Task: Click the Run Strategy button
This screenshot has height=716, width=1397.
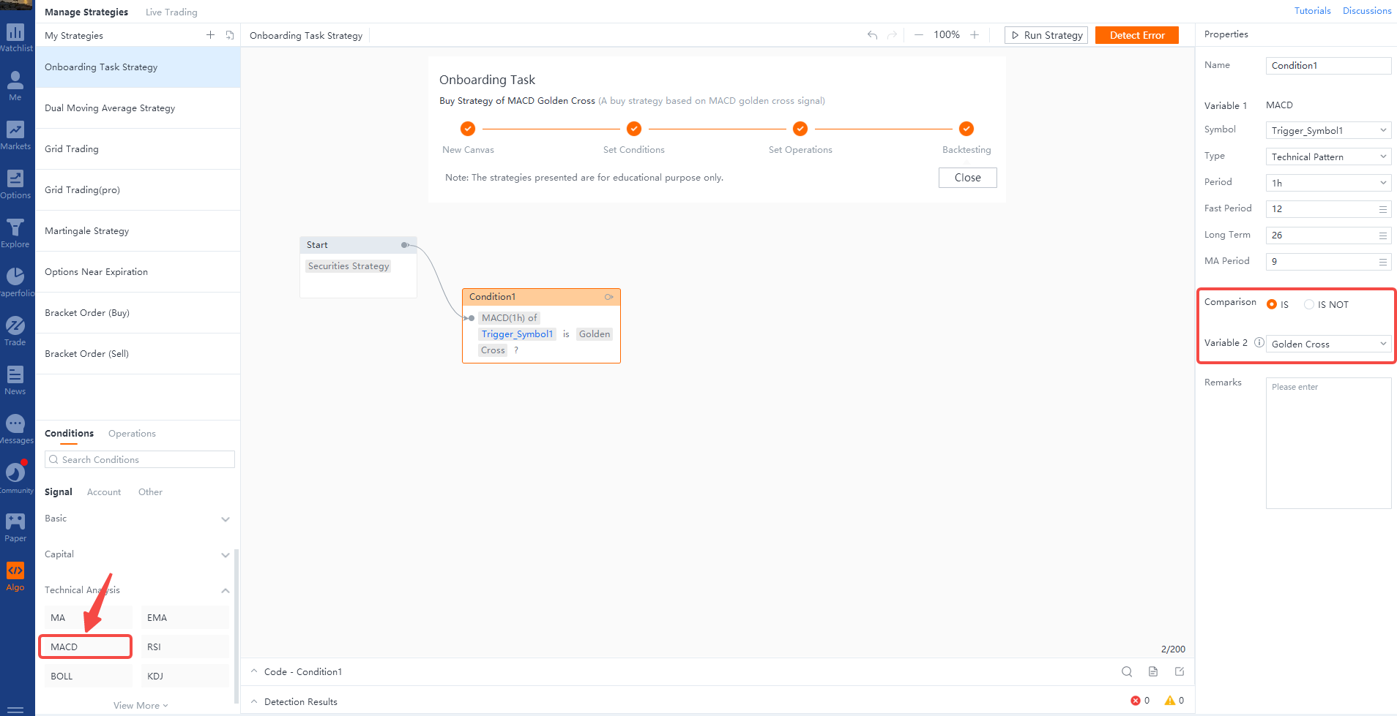Action: coord(1046,35)
